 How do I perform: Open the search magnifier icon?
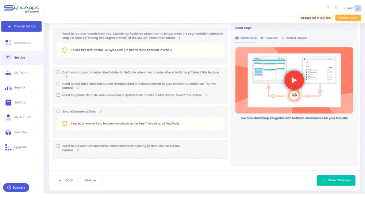(327, 7)
